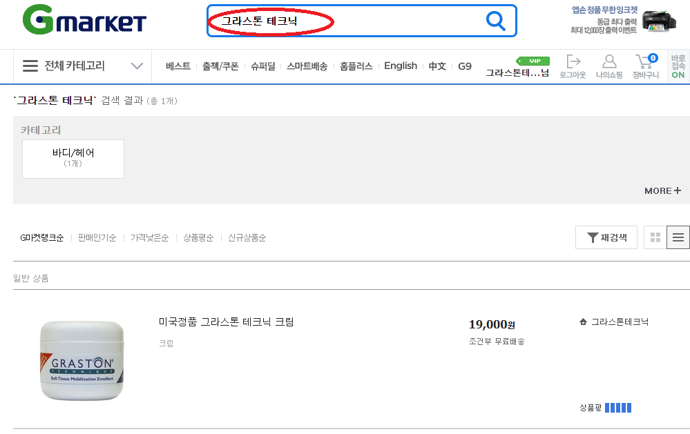This screenshot has height=434, width=690.
Task: Select the 바디/헤어 category box
Action: click(73, 159)
